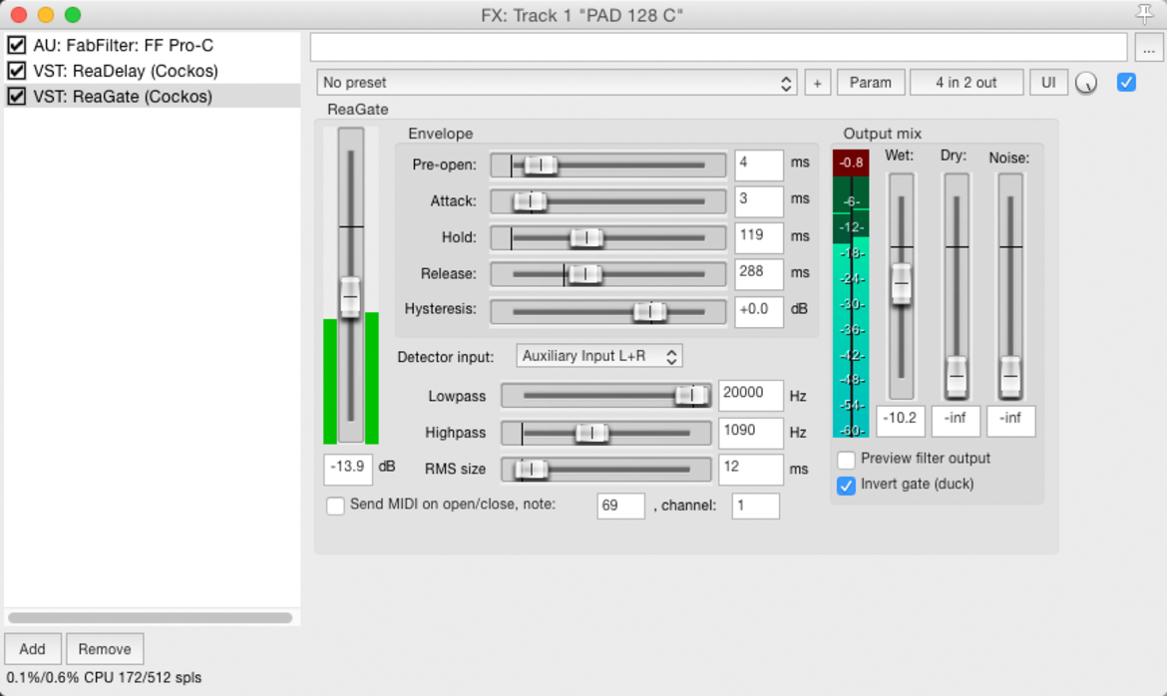Click the Wet output fader handle
Screen dimensions: 1167x696
(x=901, y=283)
